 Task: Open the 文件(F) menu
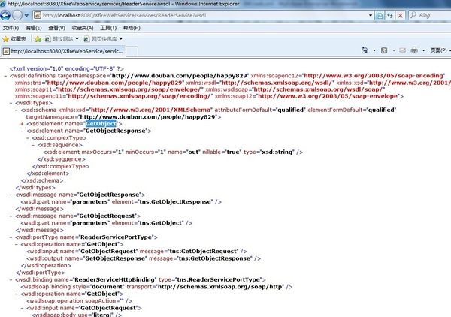pyautogui.click(x=11, y=28)
